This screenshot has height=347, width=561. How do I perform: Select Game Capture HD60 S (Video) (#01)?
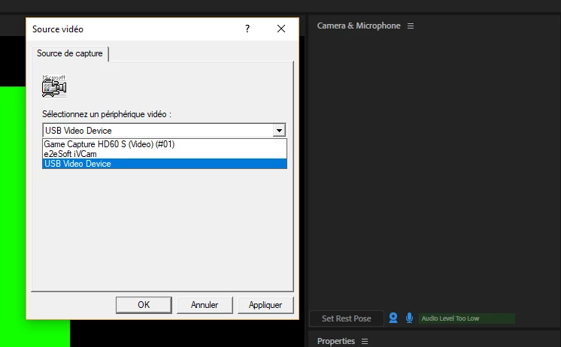click(x=165, y=144)
